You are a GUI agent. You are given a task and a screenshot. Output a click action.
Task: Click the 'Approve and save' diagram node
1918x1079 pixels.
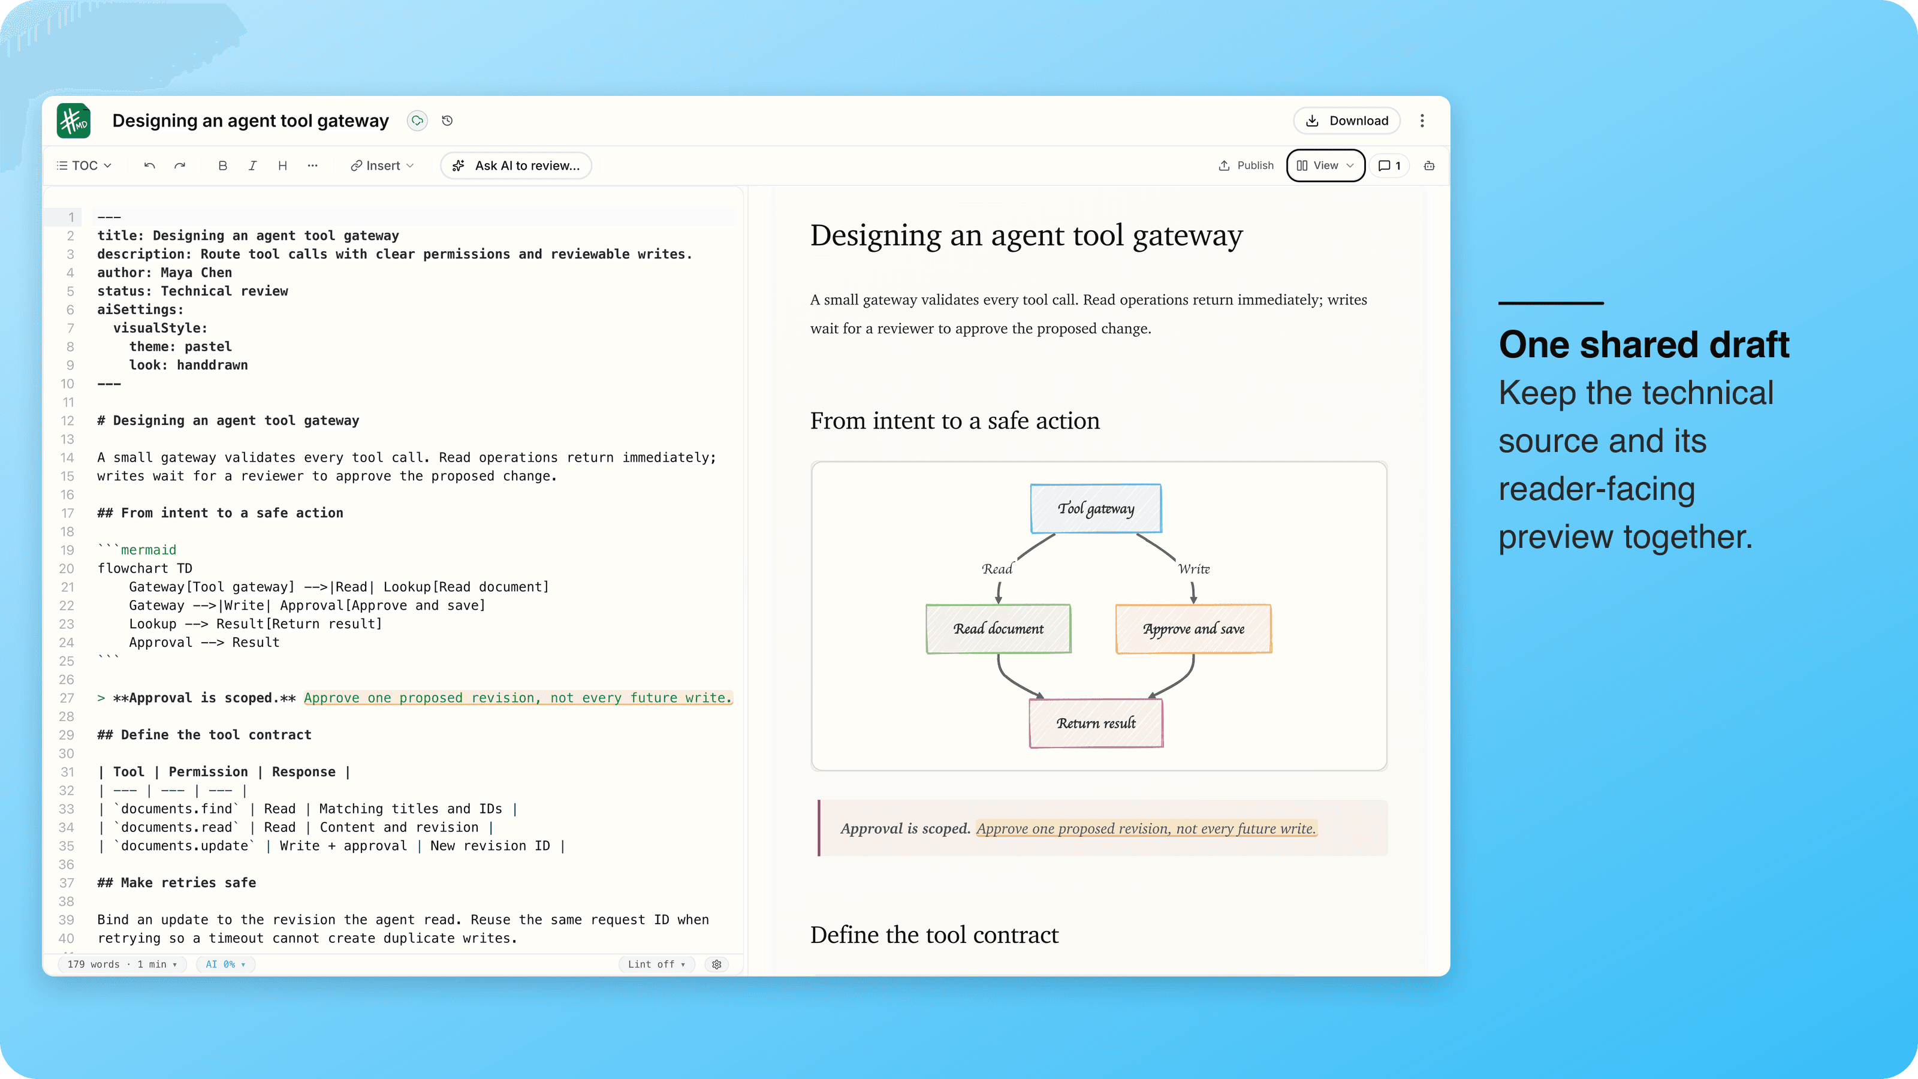pos(1193,629)
